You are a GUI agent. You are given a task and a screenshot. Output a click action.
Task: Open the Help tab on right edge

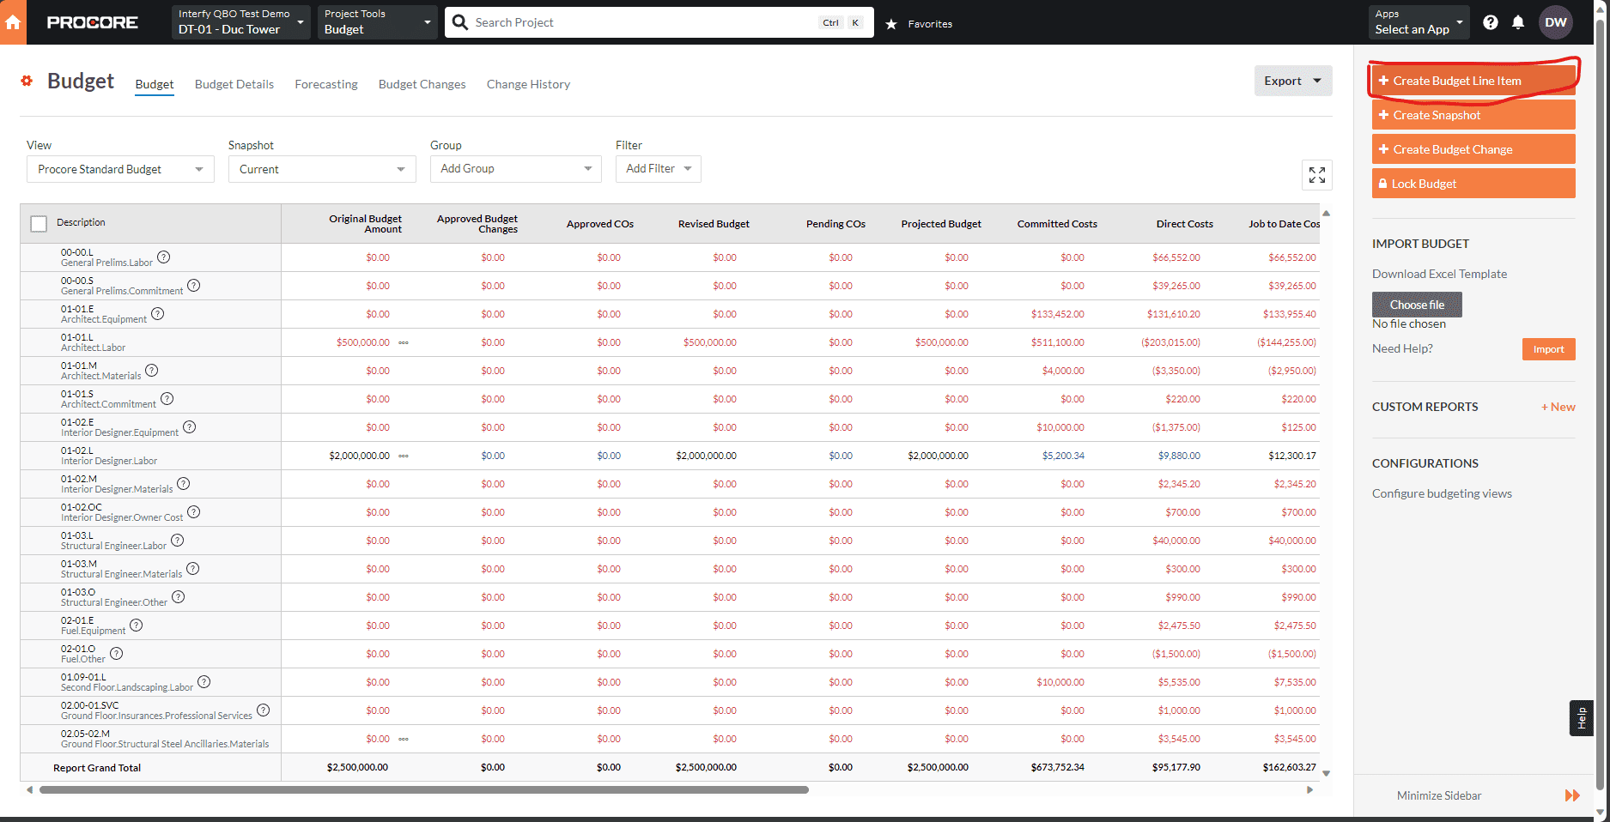[x=1582, y=718]
